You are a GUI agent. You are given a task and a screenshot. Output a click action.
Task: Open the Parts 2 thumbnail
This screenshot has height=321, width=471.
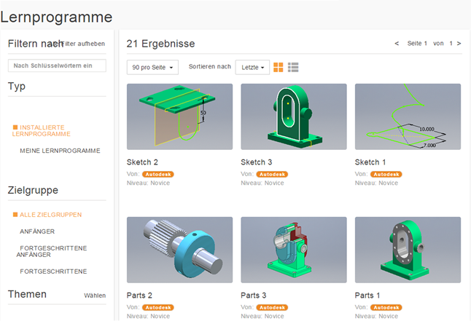point(179,250)
